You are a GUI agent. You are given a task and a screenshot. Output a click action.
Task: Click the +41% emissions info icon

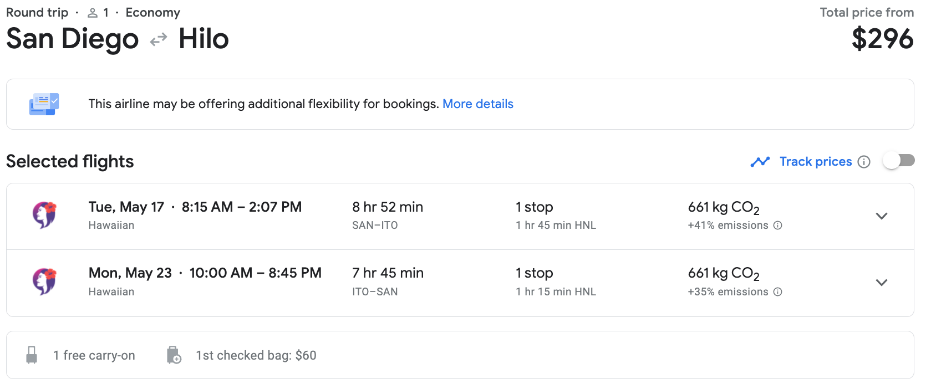[778, 226]
